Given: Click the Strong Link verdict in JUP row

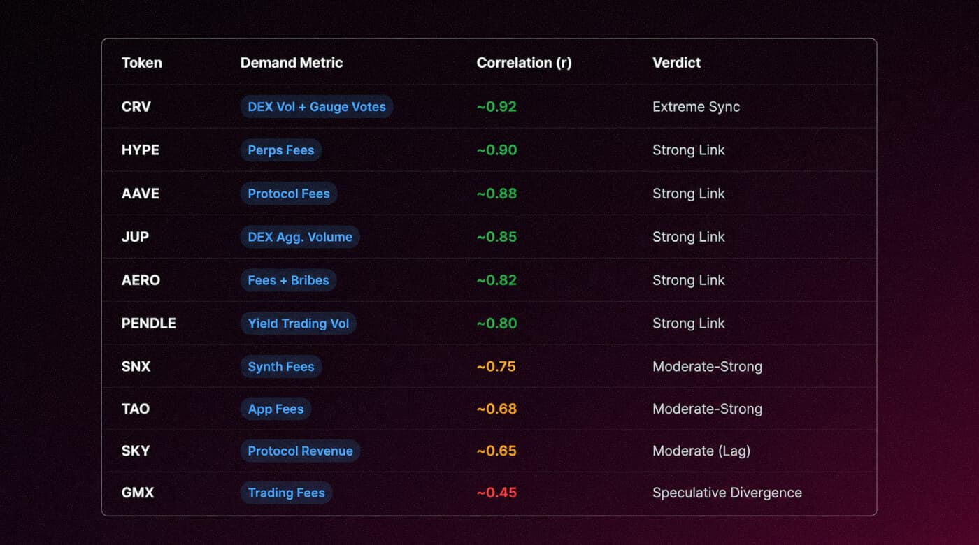Looking at the screenshot, I should pyautogui.click(x=689, y=237).
